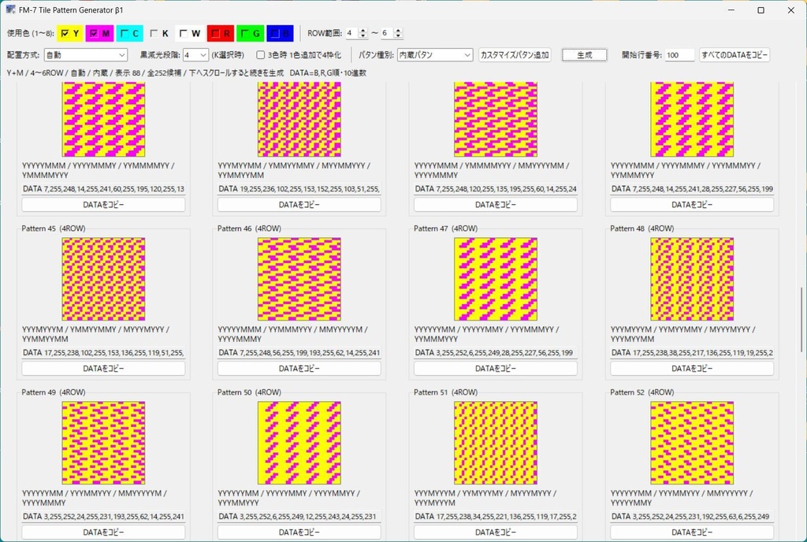Decrease the ROW範囲 maximum value with its down arrow
Screen dimensions: 807x542
pos(398,36)
